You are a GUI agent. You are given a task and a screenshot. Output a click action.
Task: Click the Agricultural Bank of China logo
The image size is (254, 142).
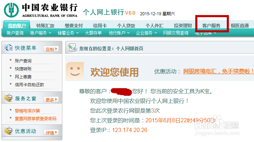[x=41, y=10]
